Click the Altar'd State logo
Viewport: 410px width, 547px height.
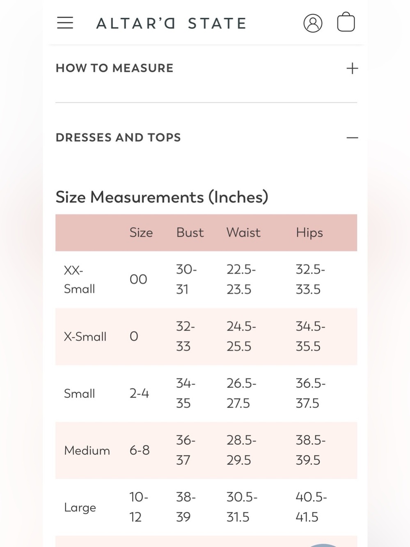pyautogui.click(x=172, y=23)
